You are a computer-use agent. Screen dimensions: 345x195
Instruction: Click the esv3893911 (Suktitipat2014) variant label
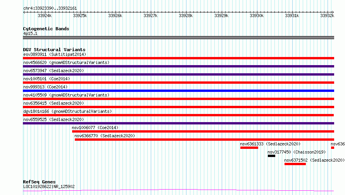[55, 54]
